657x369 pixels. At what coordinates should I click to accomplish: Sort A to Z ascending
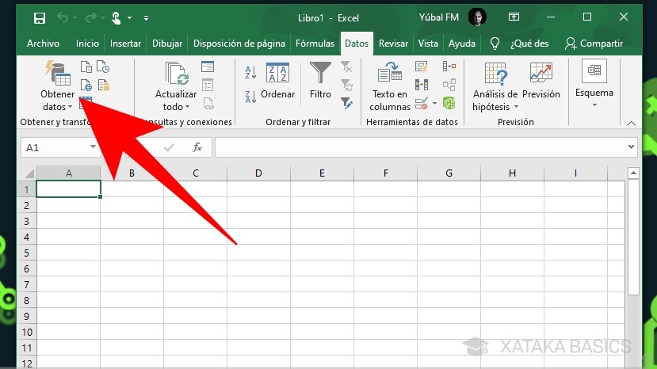pos(250,72)
